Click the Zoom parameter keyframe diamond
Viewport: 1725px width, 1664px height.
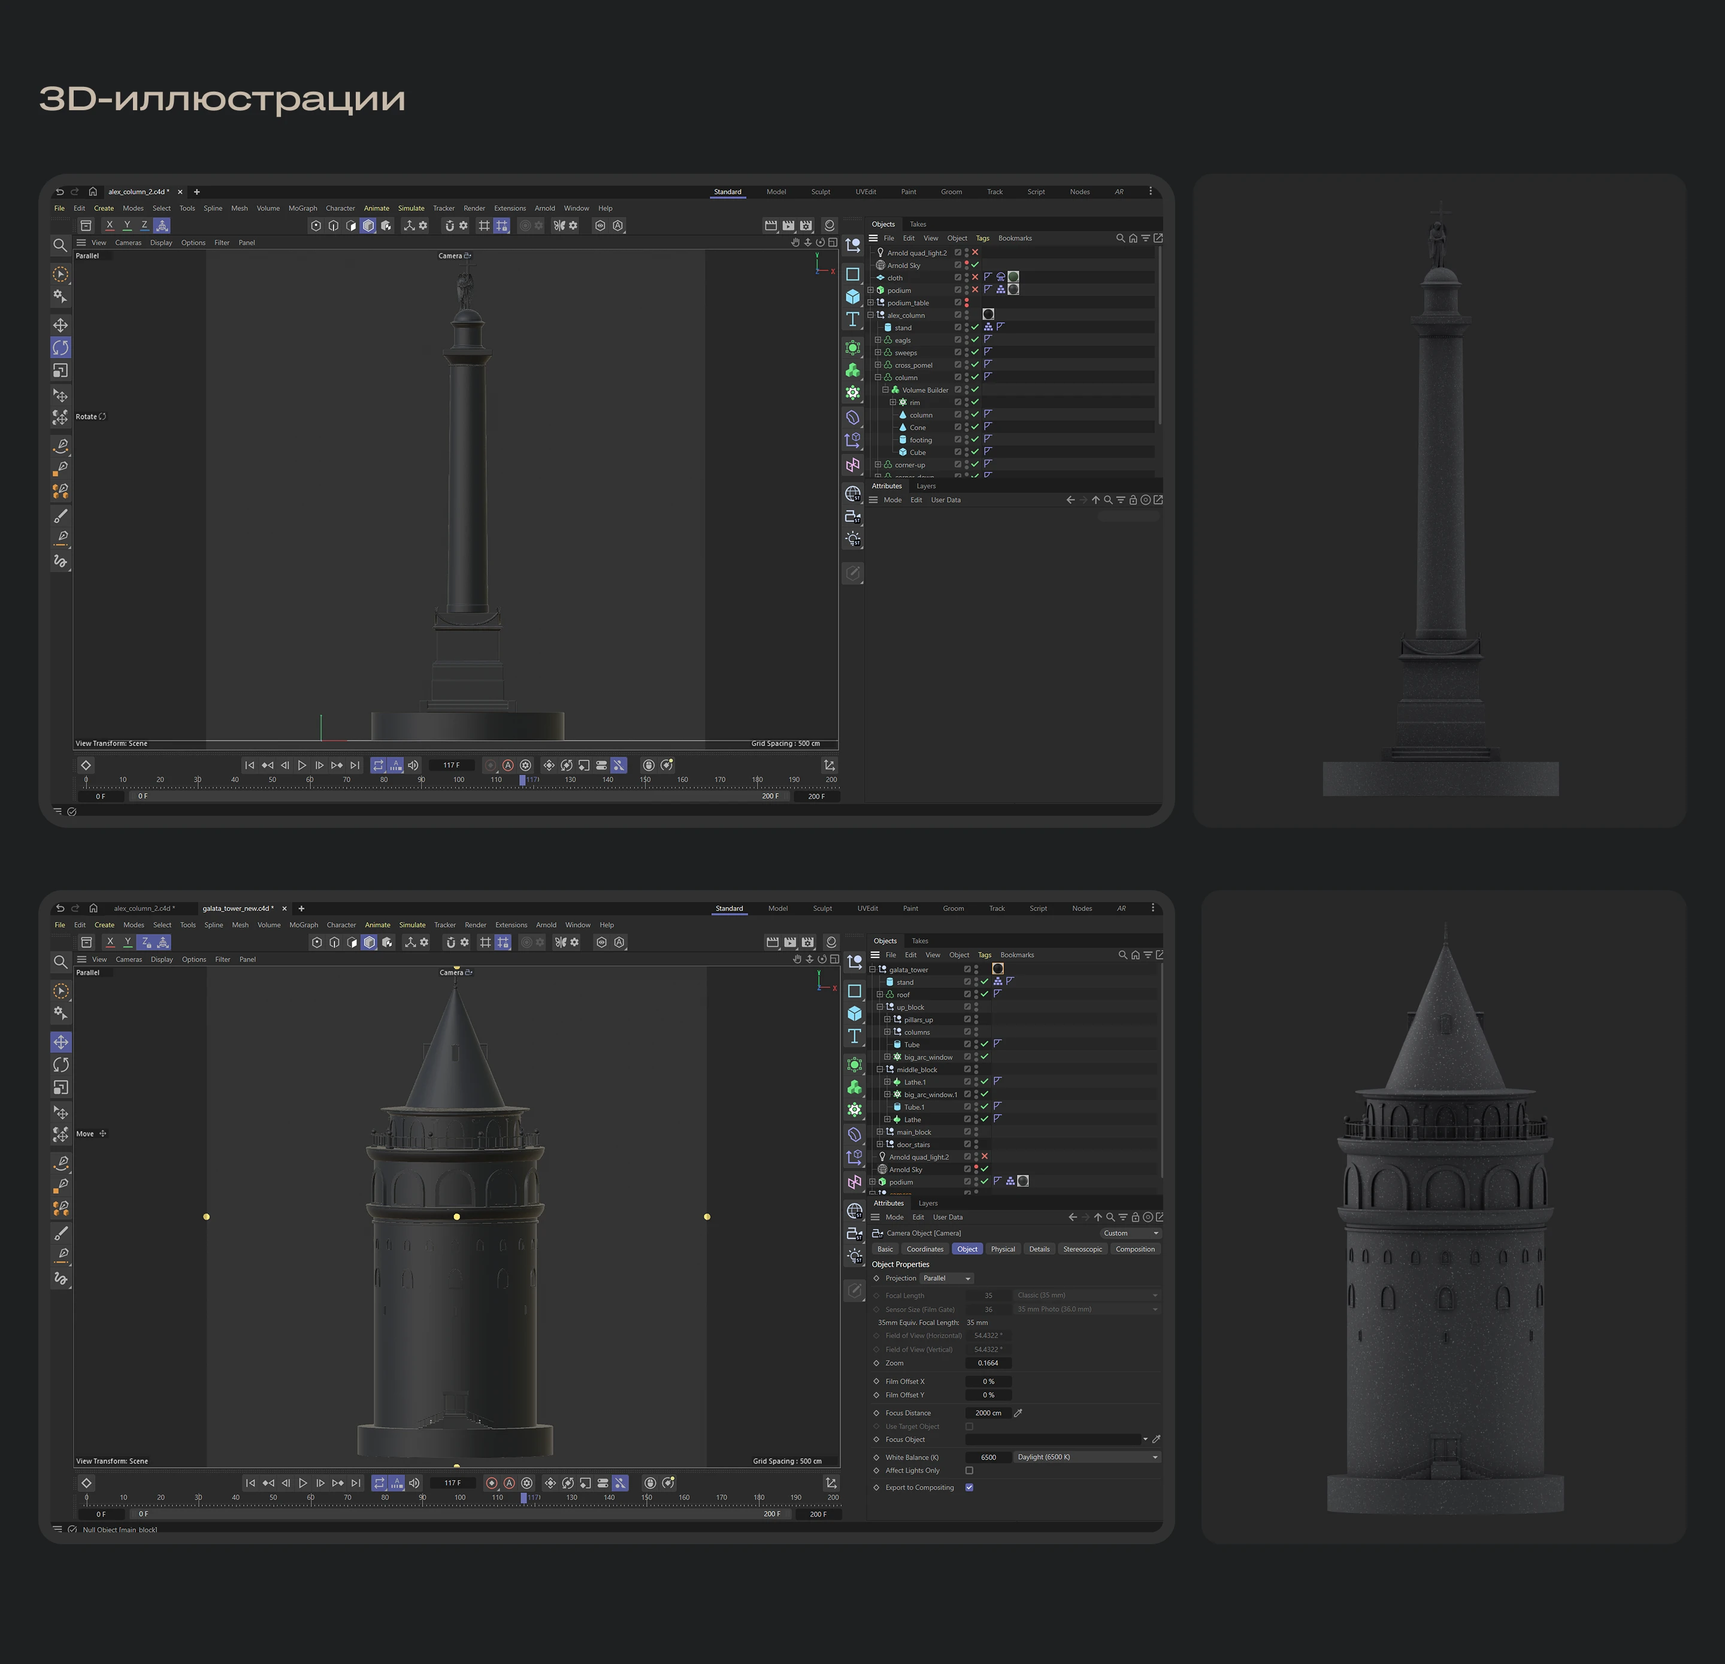pyautogui.click(x=877, y=1363)
